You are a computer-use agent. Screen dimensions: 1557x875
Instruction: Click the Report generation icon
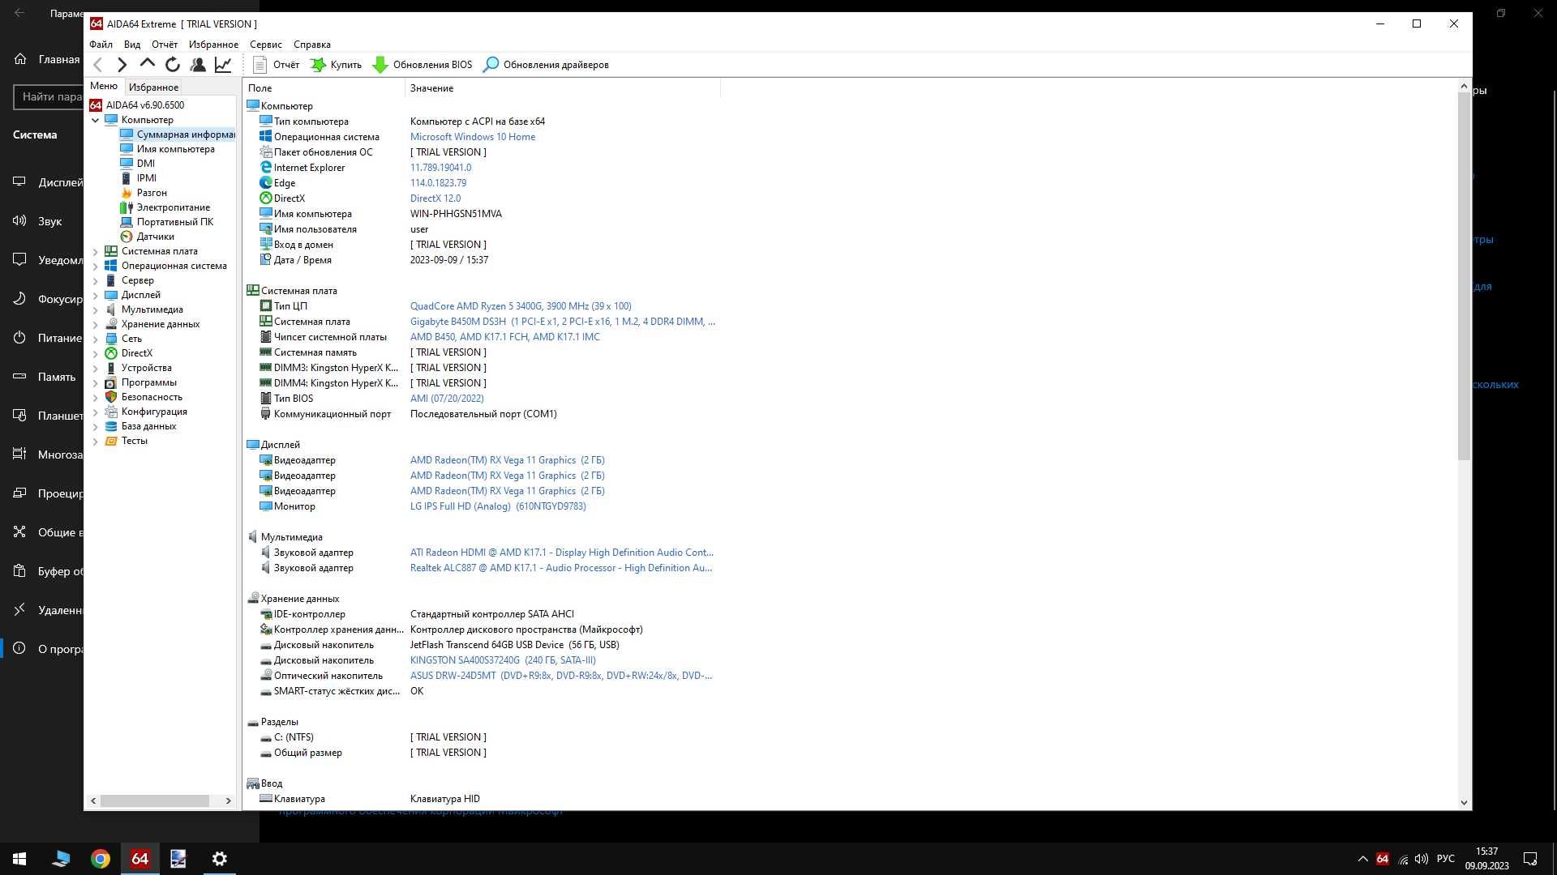[x=259, y=65]
